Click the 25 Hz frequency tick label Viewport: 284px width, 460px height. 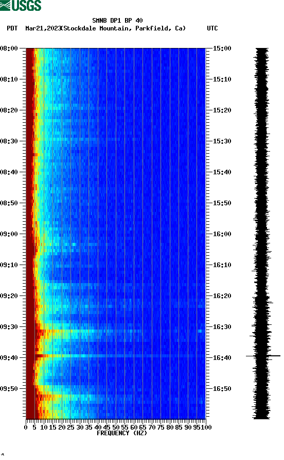(x=70, y=428)
